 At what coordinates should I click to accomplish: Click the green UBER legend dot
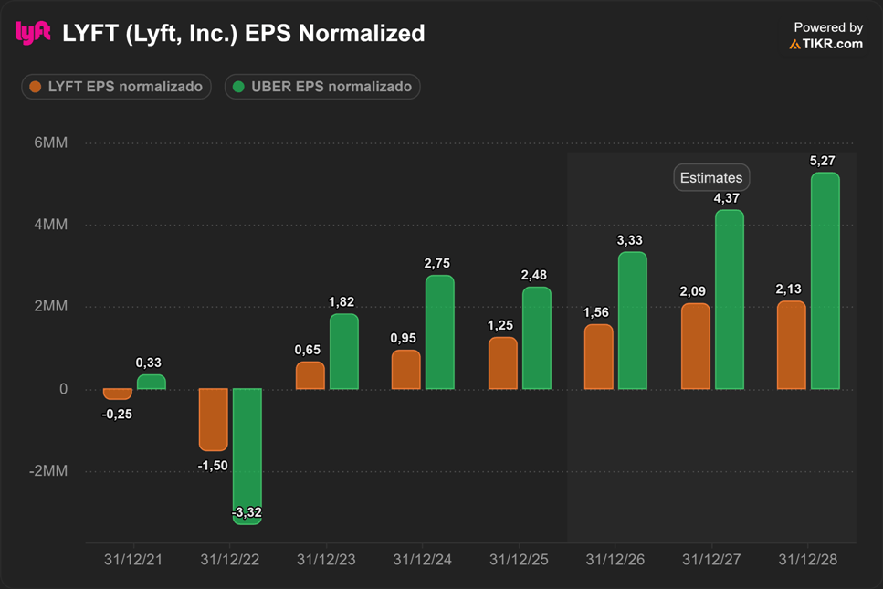(x=238, y=87)
